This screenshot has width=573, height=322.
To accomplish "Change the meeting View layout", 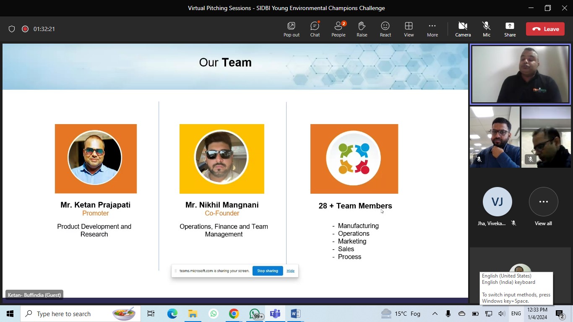I will point(409,29).
